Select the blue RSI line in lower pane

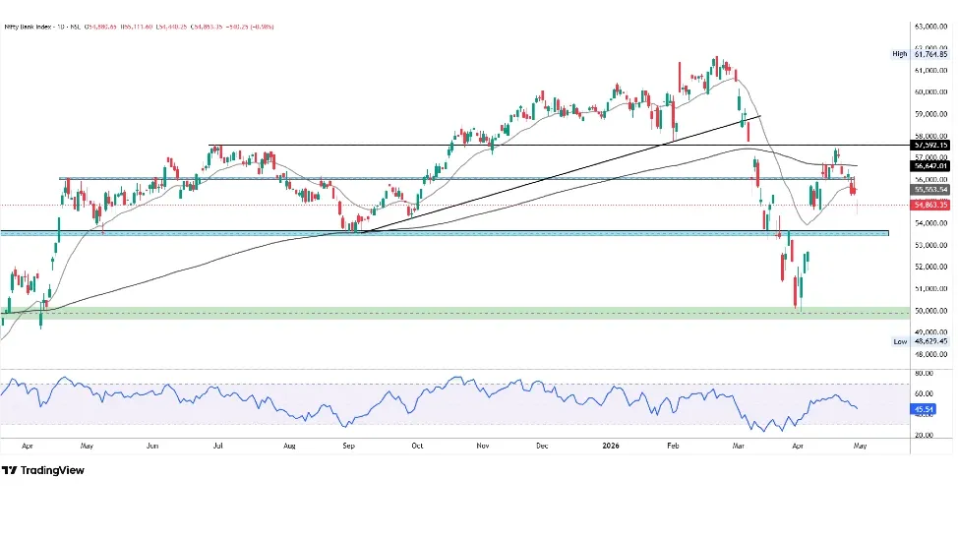(428, 403)
